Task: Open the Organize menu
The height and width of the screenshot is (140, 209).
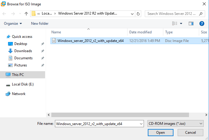Action: coord(13,24)
